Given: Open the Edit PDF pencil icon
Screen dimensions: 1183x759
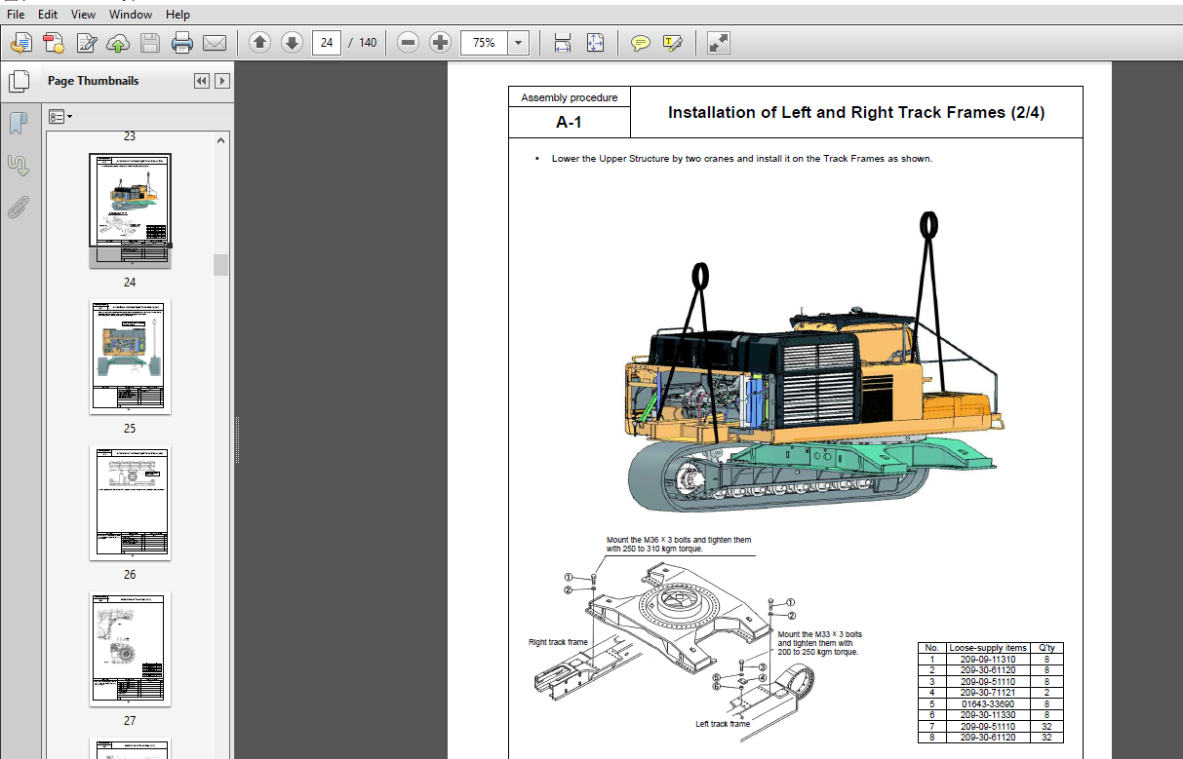Looking at the screenshot, I should [x=87, y=43].
